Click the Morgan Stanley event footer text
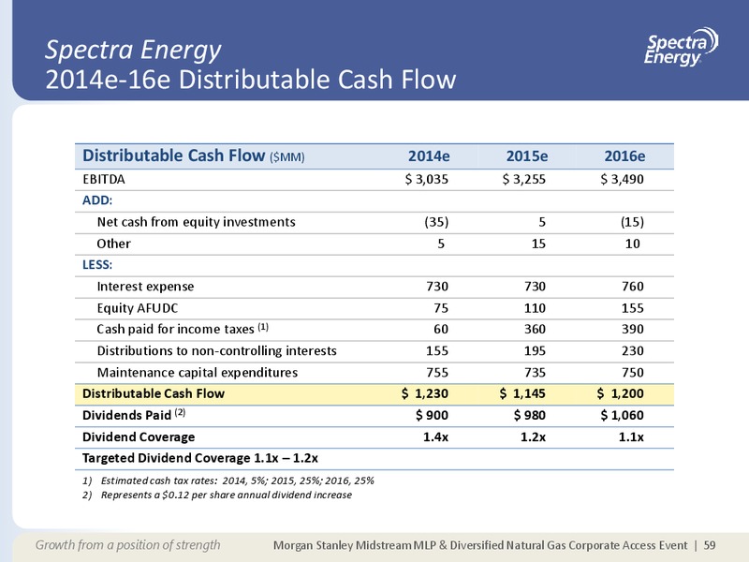749x562 pixels. tap(480, 545)
